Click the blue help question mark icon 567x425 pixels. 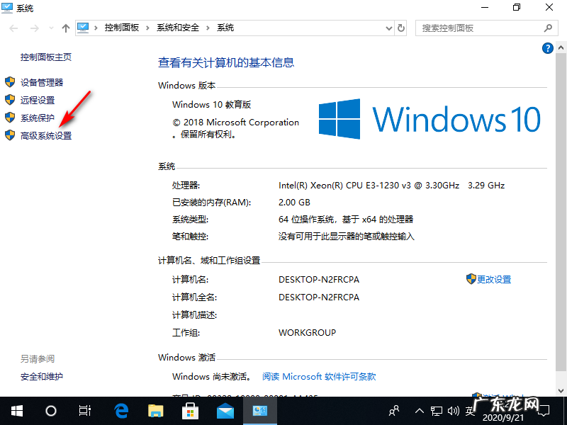(x=547, y=48)
